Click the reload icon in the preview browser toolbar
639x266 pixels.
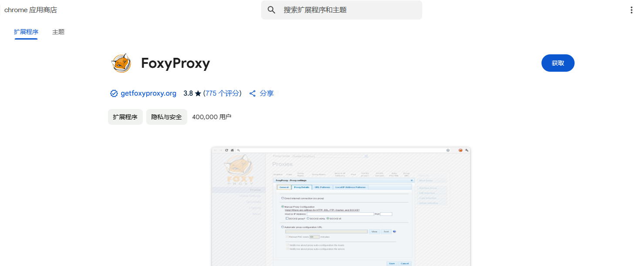[x=226, y=150]
